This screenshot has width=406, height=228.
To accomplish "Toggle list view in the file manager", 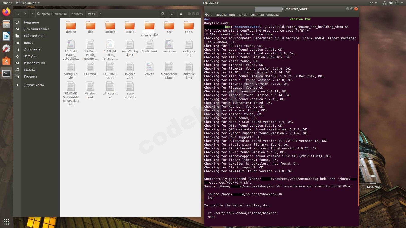I will pyautogui.click(x=172, y=14).
